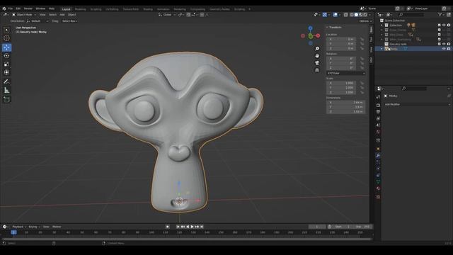Open the Tool properties tab icon
The width and height of the screenshot is (453, 255).
point(378,97)
